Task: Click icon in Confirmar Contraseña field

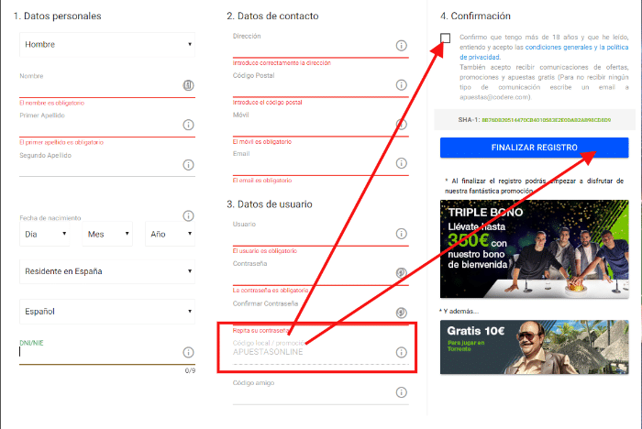Action: (x=402, y=313)
